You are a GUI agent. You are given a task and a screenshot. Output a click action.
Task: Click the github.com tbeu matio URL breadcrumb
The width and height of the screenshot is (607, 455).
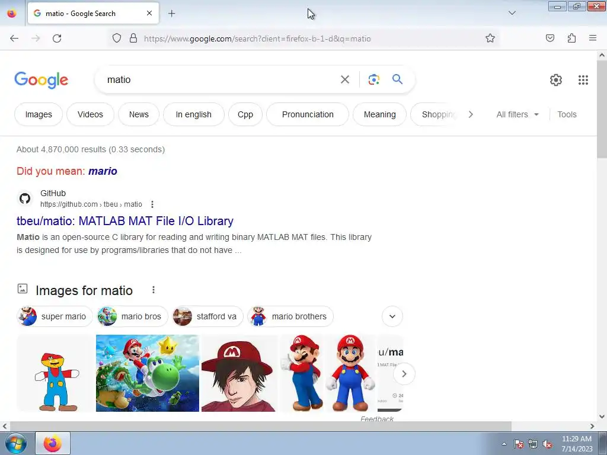tap(91, 204)
